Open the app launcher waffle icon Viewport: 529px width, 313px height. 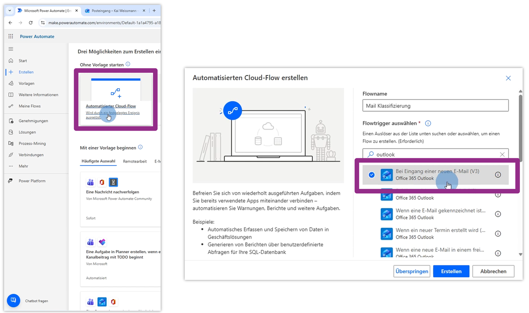(11, 36)
